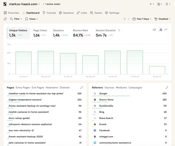Click /reolink-cameras-in-home-assistant/ row

45,112
